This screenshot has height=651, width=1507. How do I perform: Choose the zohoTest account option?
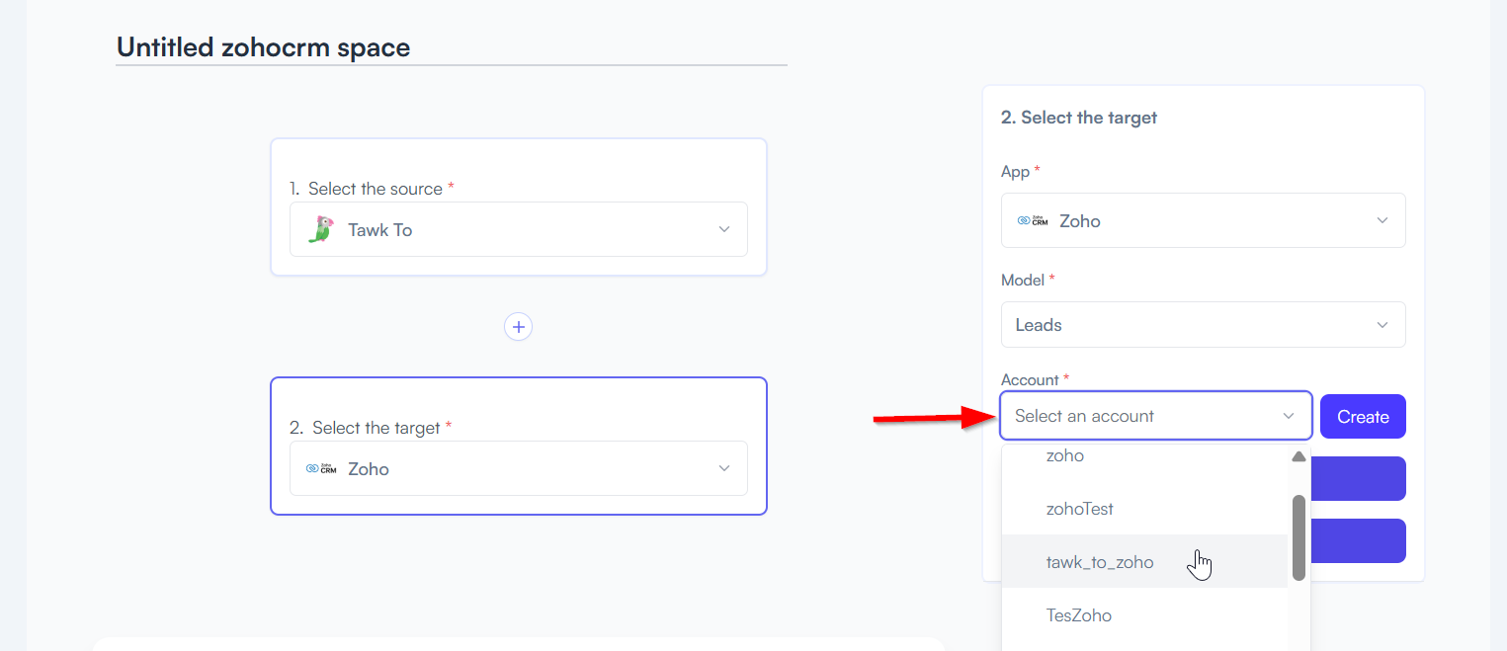point(1144,509)
